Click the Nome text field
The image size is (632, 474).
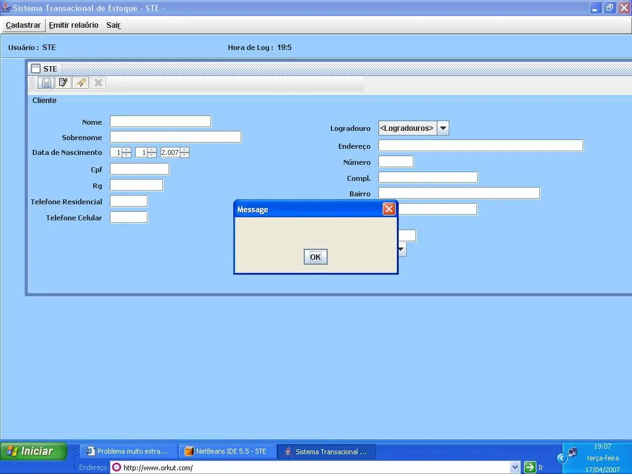click(x=160, y=122)
